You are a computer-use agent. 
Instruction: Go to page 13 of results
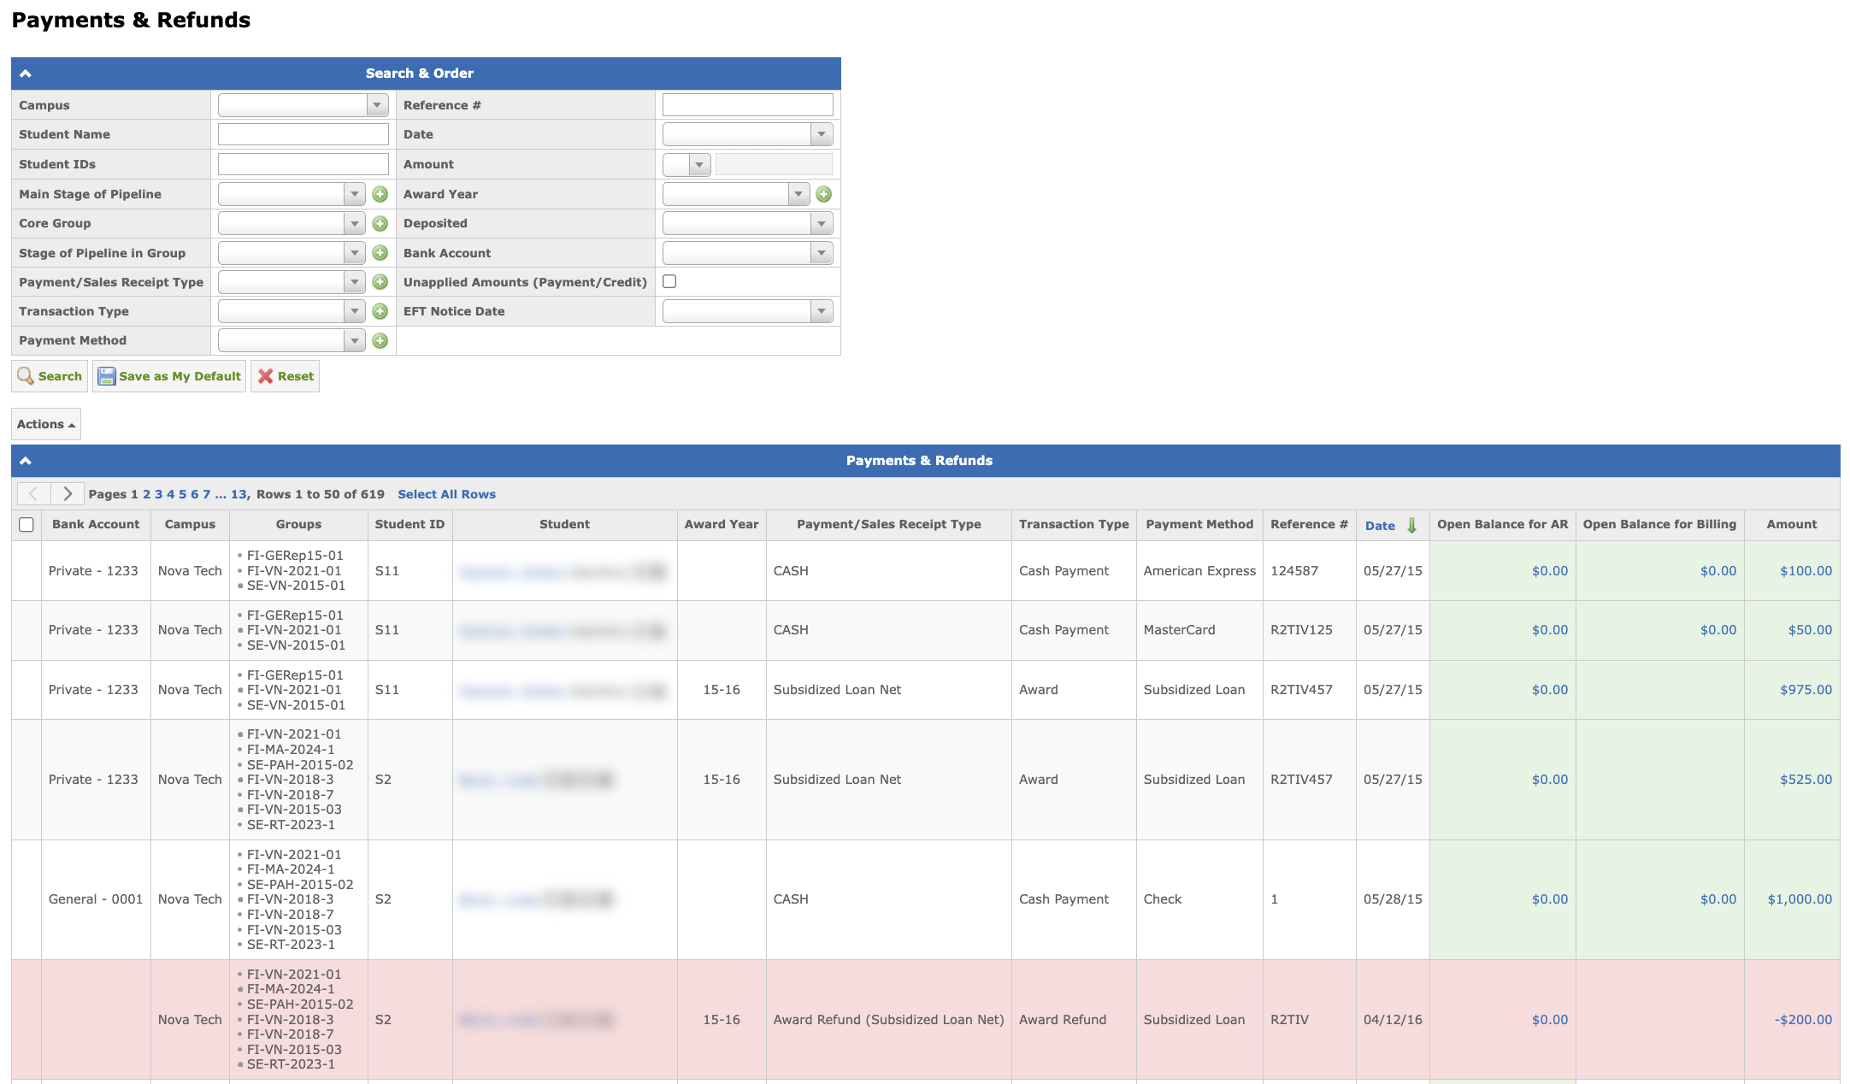[239, 494]
